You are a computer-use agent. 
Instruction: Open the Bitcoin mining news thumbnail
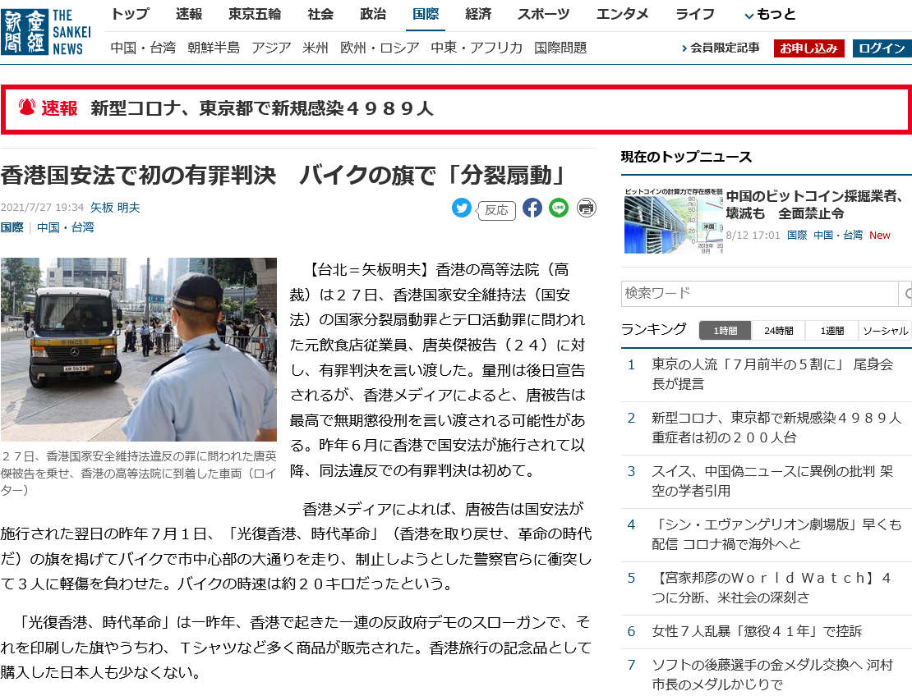coord(670,220)
